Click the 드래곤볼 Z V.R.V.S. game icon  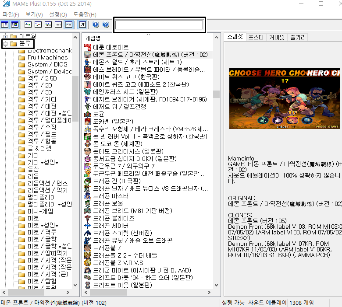pos(88,263)
